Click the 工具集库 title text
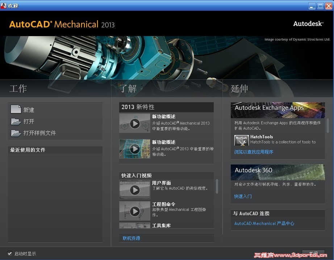The height and width of the screenshot is (260, 334). [x=161, y=226]
